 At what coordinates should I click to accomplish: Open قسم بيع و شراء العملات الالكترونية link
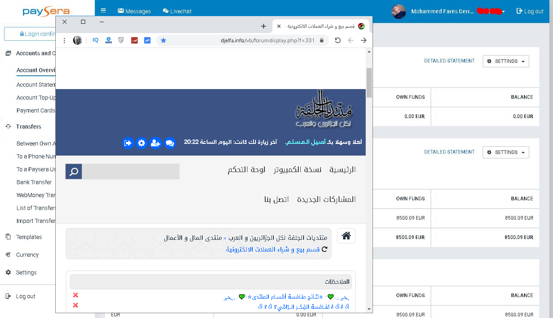click(x=273, y=249)
